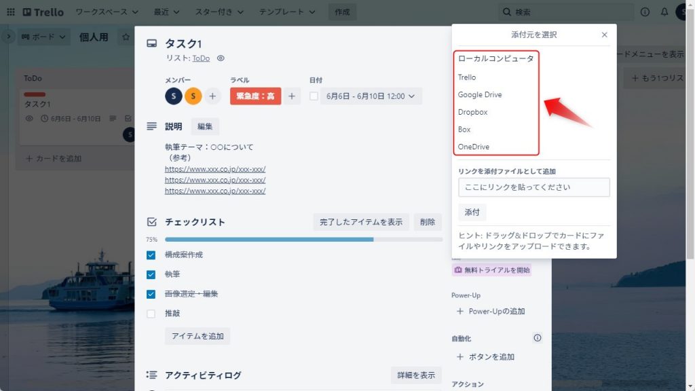Open the apps grid switcher icon
The image size is (695, 391).
11,12
